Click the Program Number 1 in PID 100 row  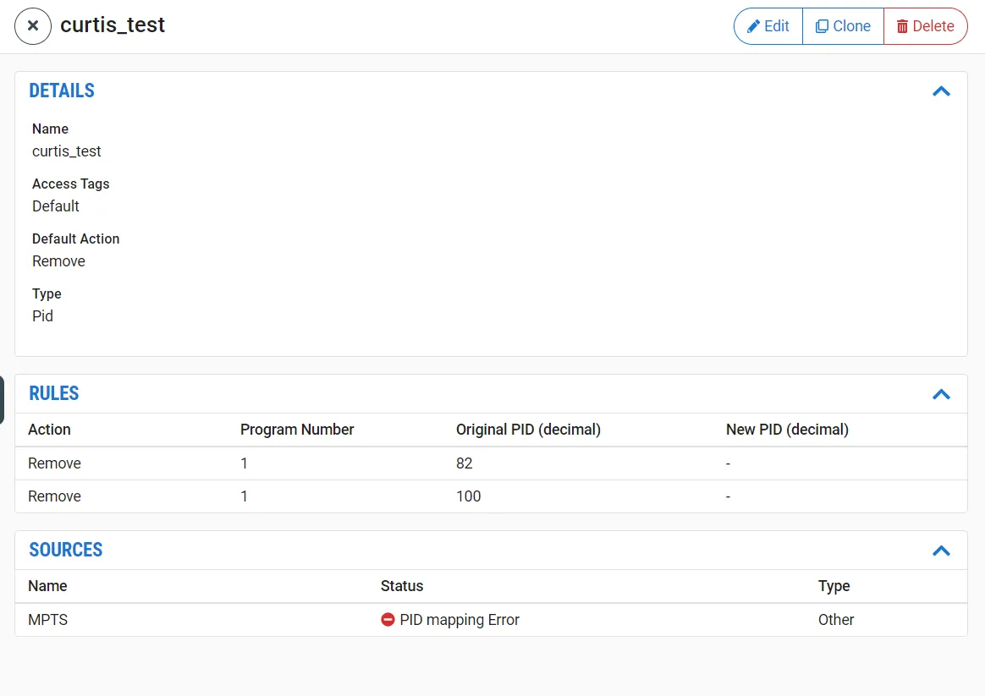pos(244,496)
